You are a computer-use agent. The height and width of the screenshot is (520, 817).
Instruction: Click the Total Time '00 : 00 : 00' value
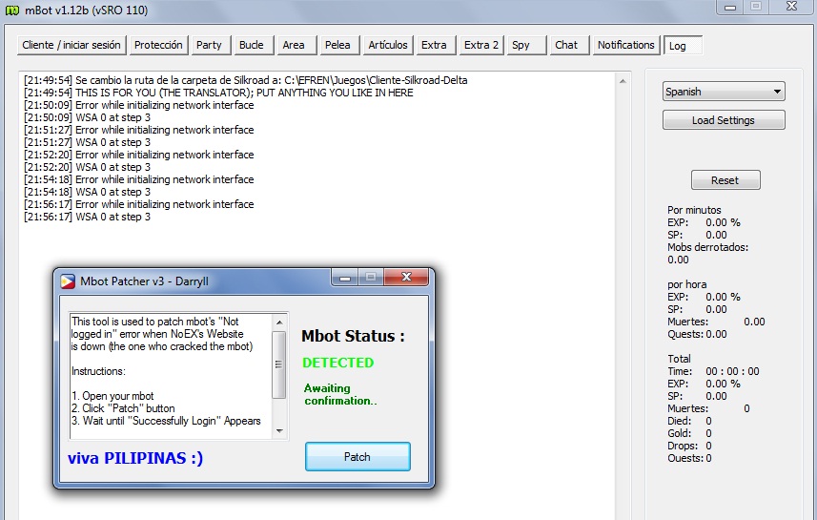click(x=732, y=372)
